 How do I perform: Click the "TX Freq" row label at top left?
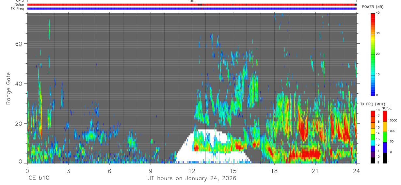[x=17, y=8]
